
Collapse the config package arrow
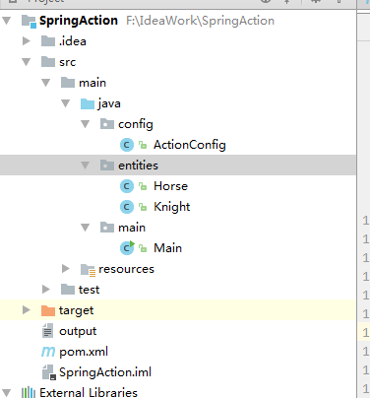pyautogui.click(x=86, y=124)
